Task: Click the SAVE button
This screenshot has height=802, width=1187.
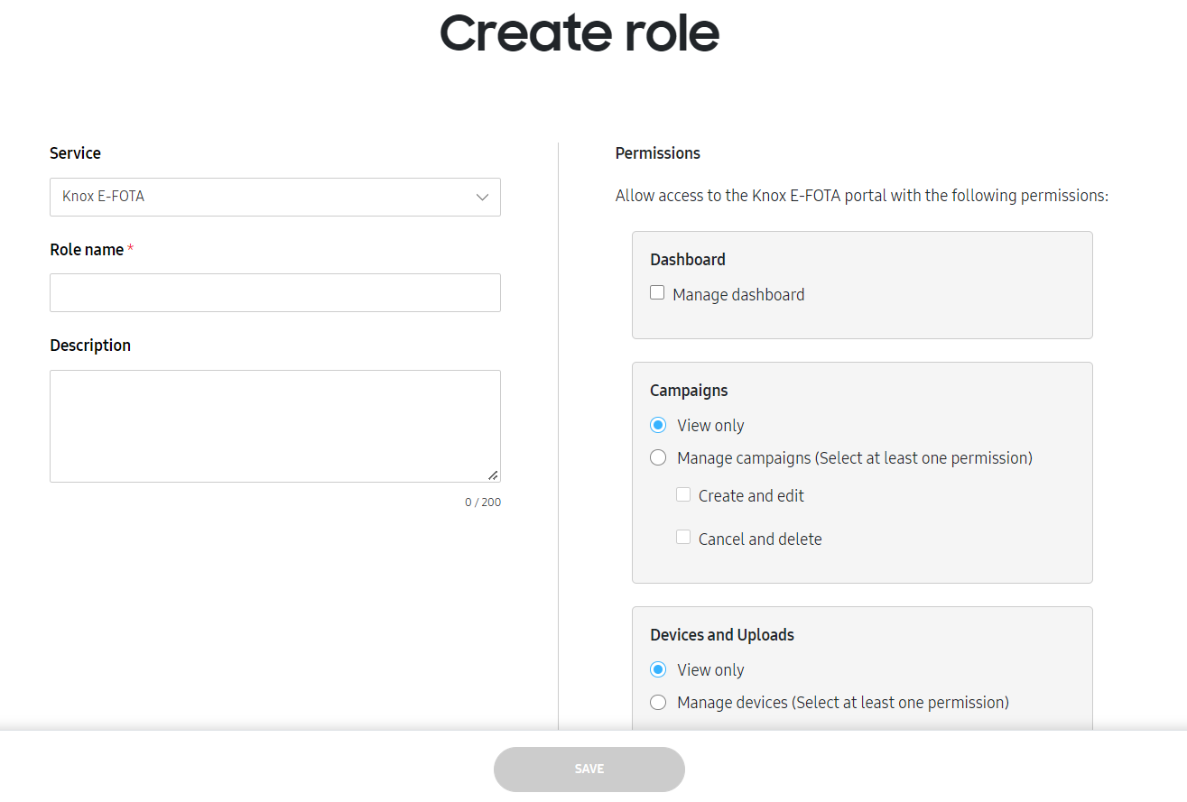Action: click(589, 770)
